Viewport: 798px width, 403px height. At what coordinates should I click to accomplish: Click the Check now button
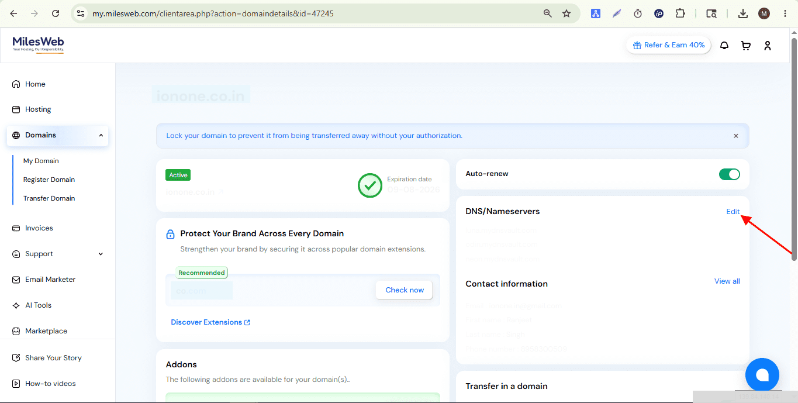(x=405, y=290)
